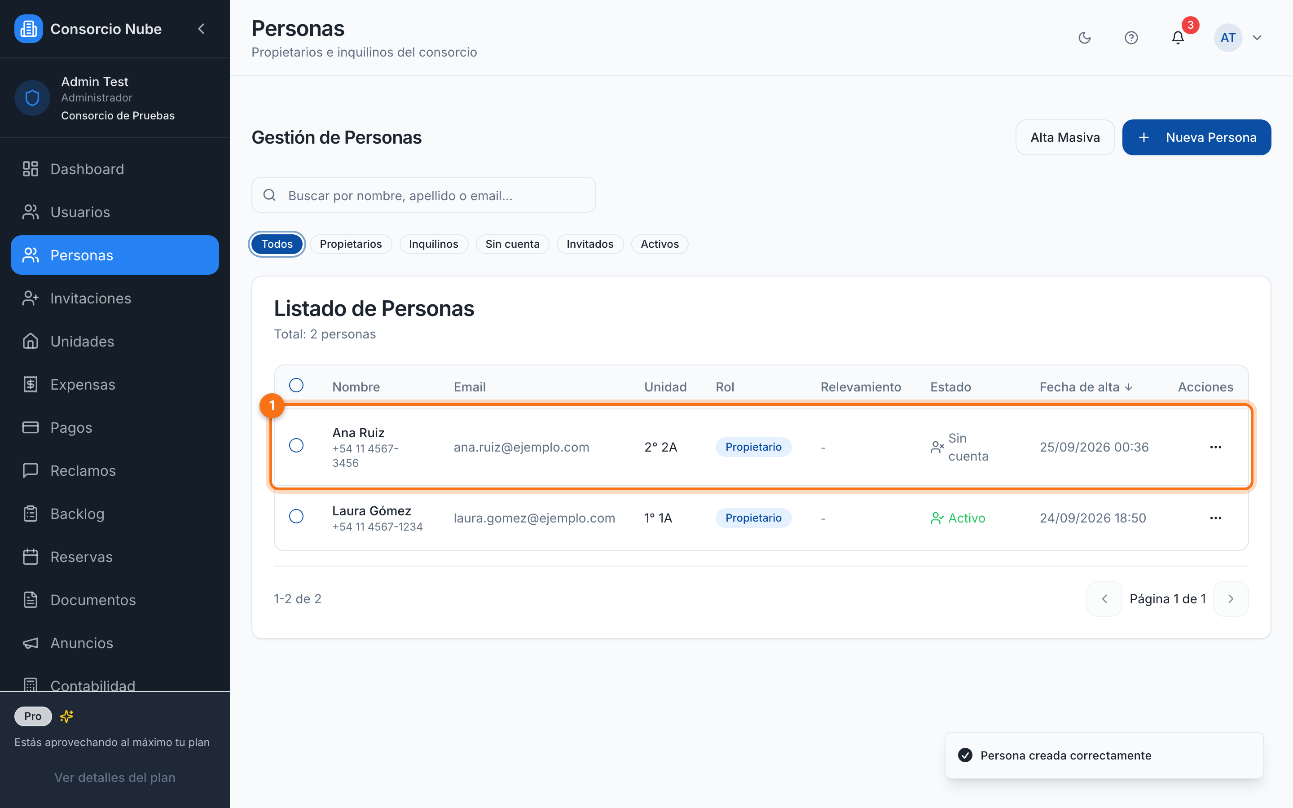This screenshot has width=1293, height=808.
Task: Select Personas sidebar item
Action: 115,255
